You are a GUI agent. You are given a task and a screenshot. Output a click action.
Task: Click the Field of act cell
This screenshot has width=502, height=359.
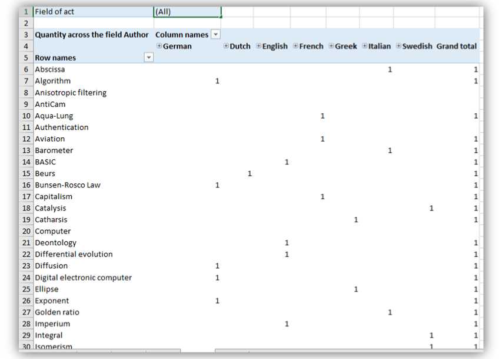[x=94, y=12]
